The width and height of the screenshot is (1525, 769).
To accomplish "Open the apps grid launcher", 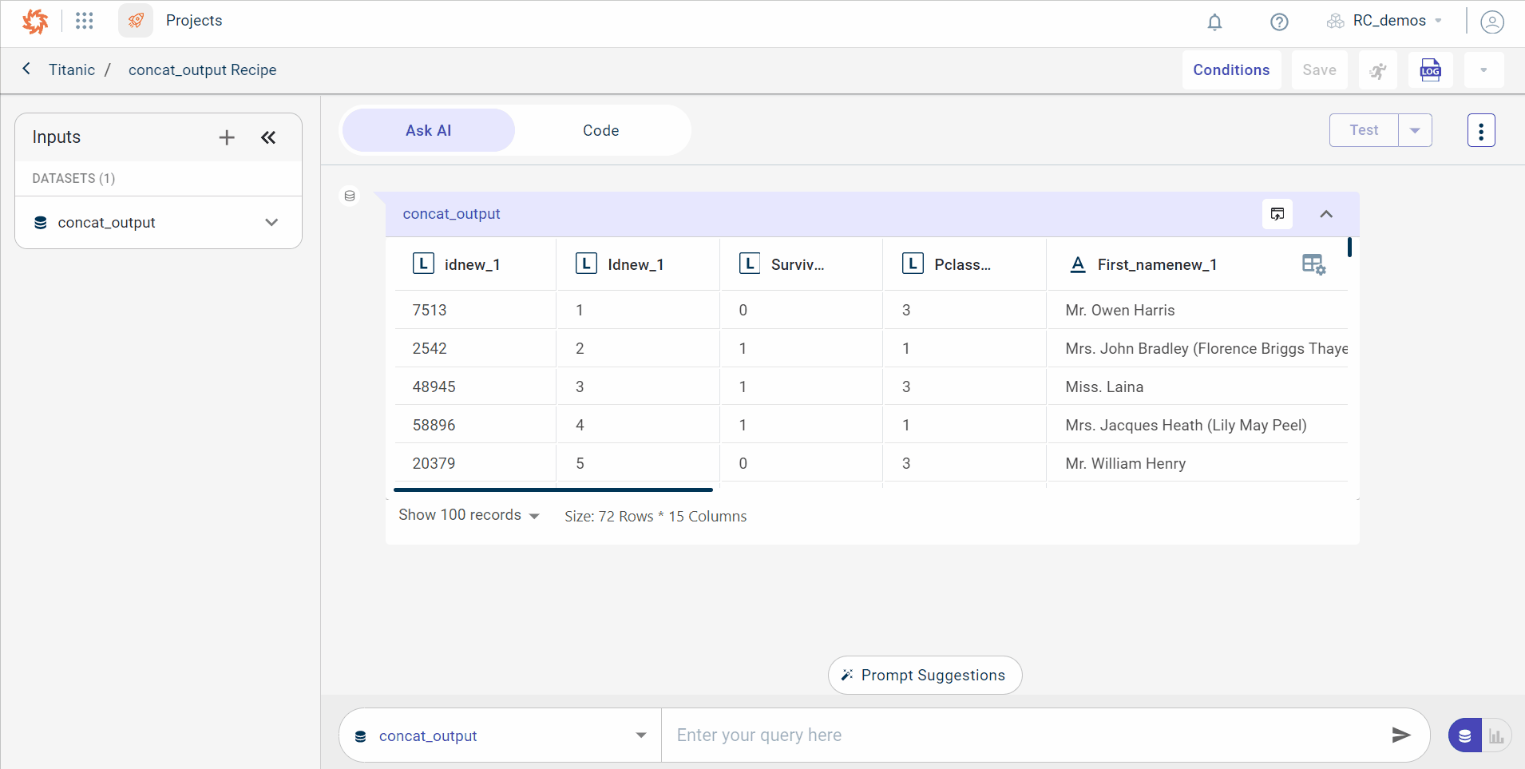I will coord(85,21).
